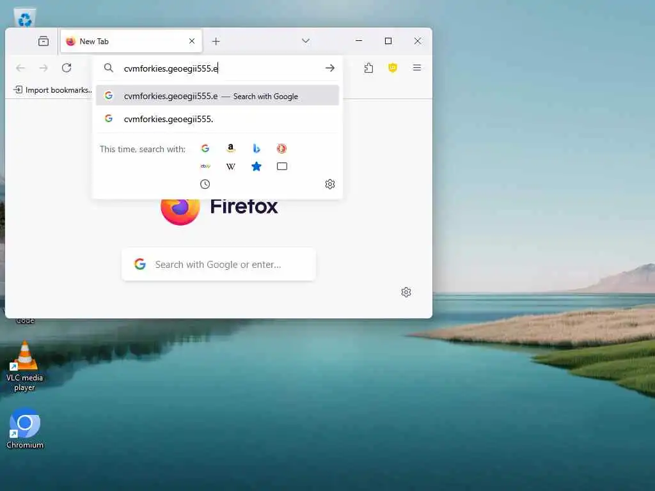The image size is (655, 491).
Task: Open the Firefox application hamburger menu
Action: tap(416, 68)
